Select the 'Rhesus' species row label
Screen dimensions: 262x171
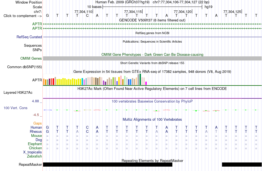pyautogui.click(x=36, y=131)
